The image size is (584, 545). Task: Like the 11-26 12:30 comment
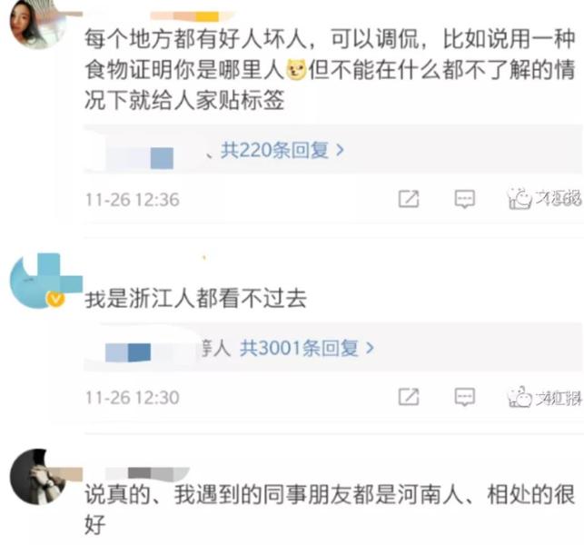520,396
